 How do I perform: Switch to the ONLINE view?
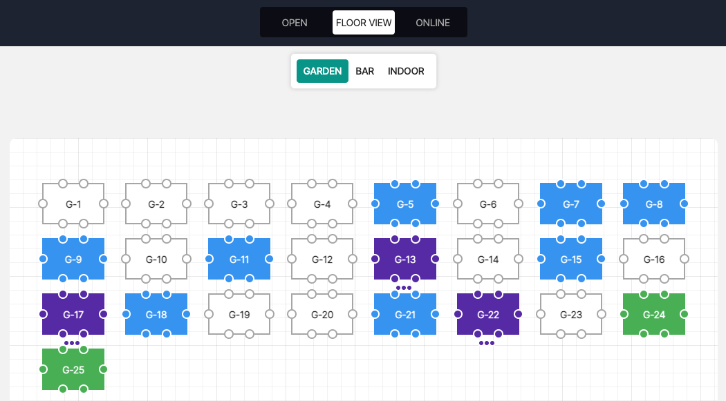coord(433,23)
